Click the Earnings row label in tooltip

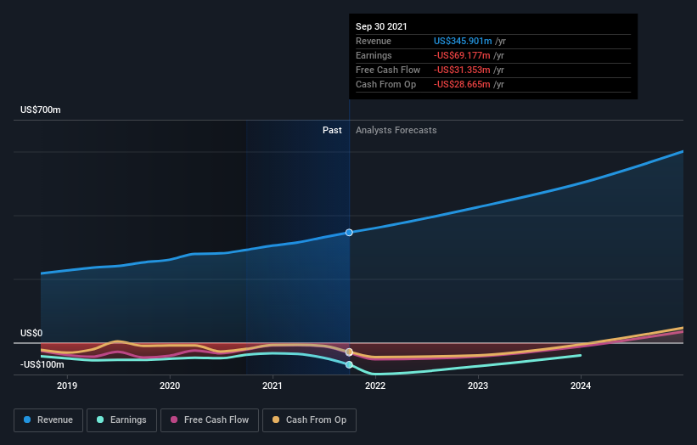[x=374, y=55]
